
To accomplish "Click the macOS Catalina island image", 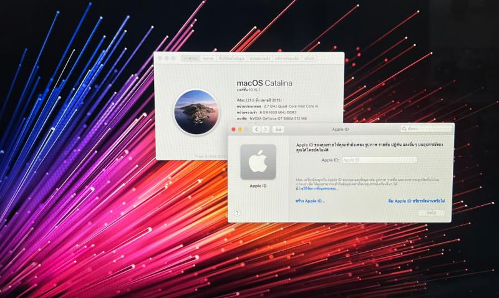I will (x=196, y=112).
